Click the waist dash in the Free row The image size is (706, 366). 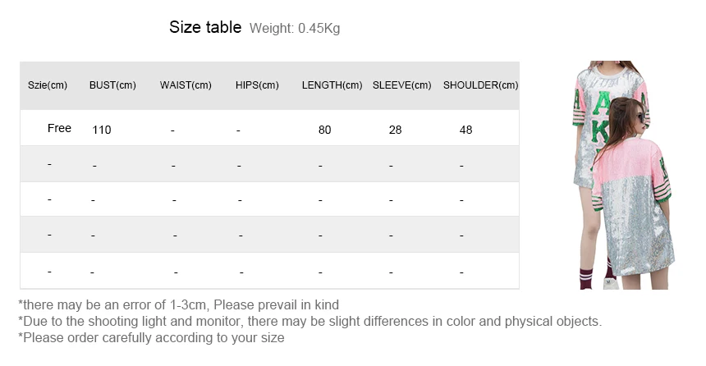(172, 130)
